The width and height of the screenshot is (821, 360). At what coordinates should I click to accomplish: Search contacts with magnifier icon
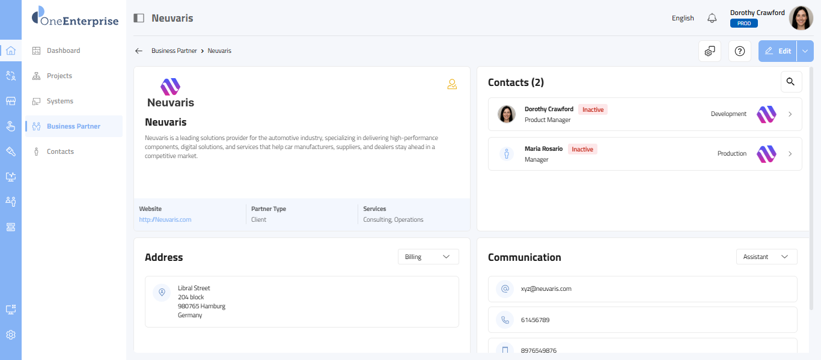(x=791, y=82)
